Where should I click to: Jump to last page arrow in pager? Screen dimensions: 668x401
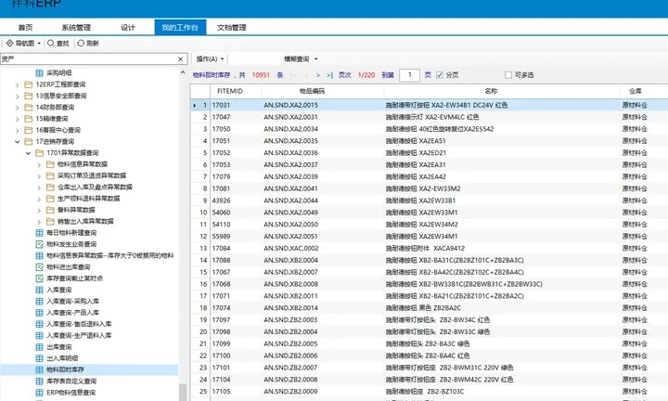tap(328, 74)
